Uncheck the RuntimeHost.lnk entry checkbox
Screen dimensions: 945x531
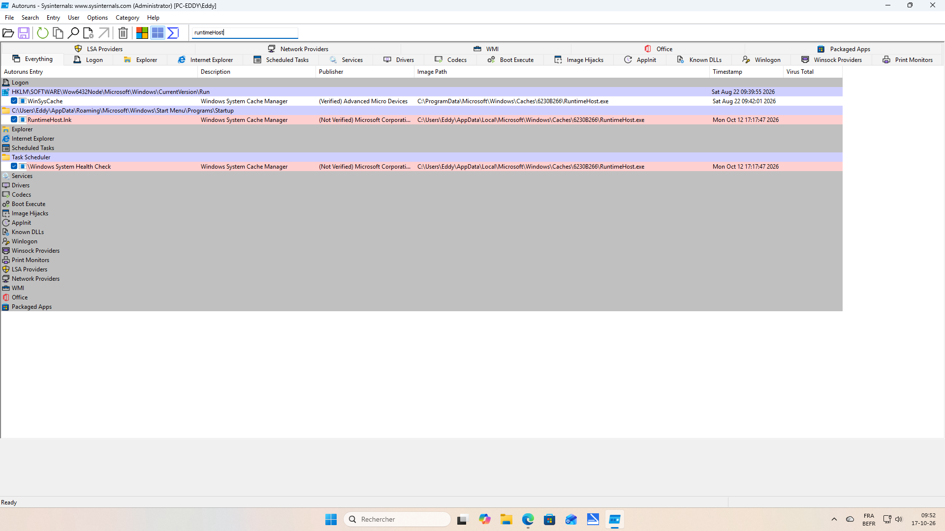[14, 119]
